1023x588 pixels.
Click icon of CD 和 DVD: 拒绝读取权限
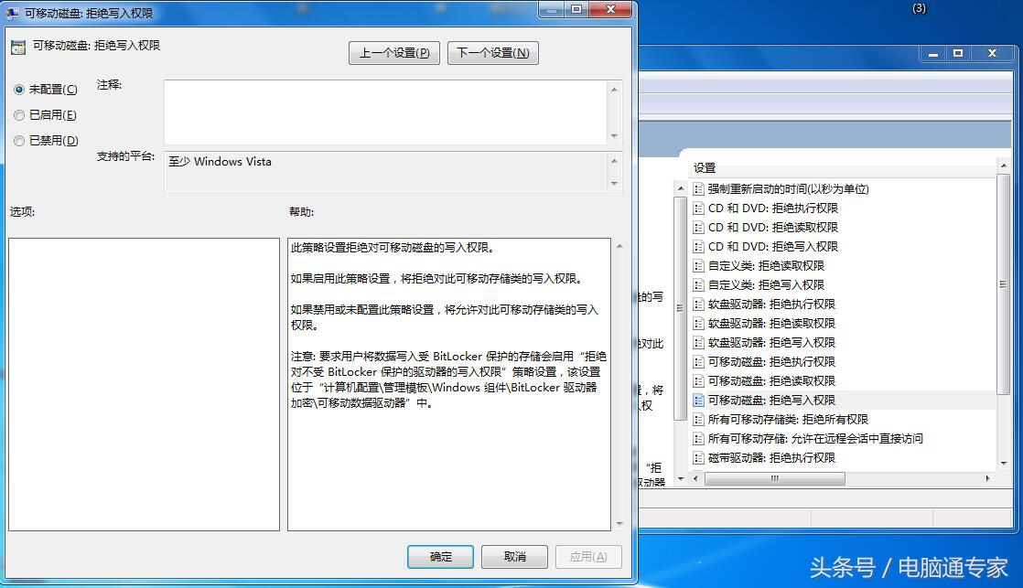pyautogui.click(x=699, y=228)
